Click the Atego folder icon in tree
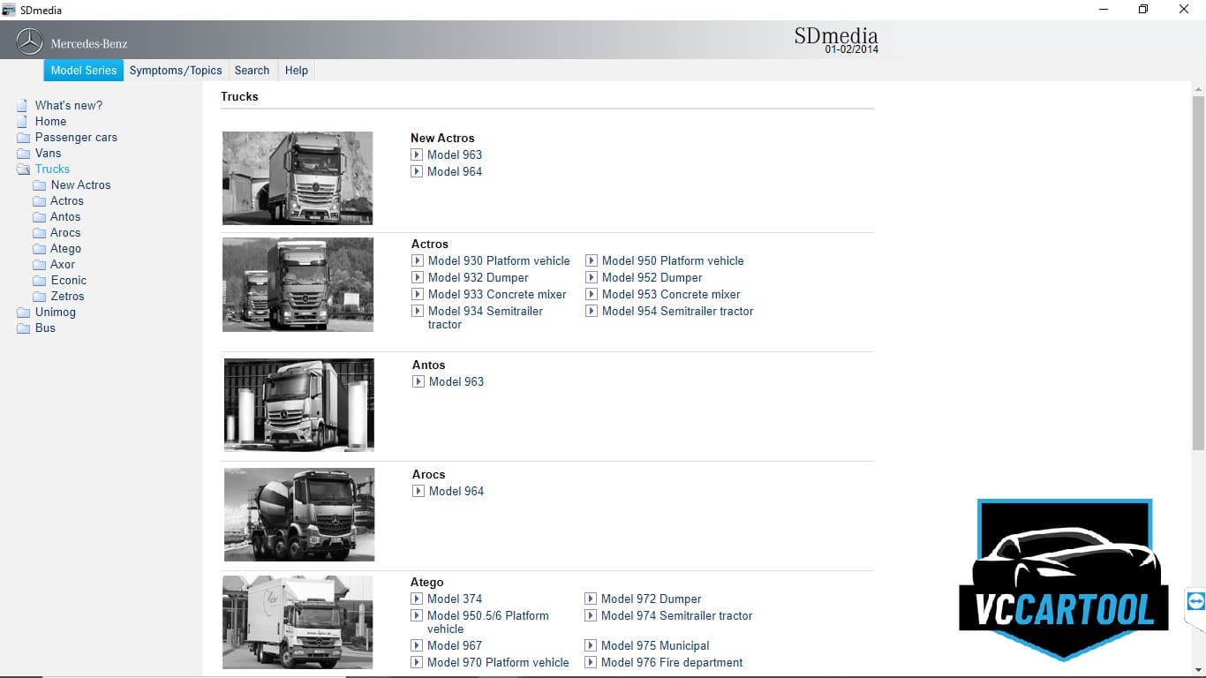Screen dimensions: 1206x678 pyautogui.click(x=39, y=248)
